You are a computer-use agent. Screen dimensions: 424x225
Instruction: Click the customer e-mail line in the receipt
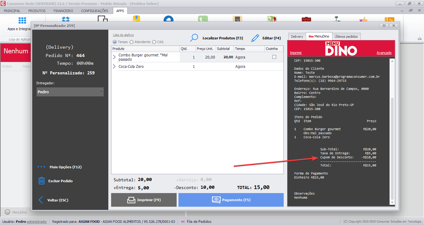coord(337,77)
